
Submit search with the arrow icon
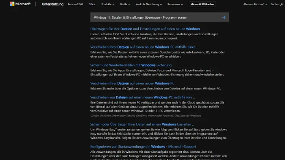[224, 17]
